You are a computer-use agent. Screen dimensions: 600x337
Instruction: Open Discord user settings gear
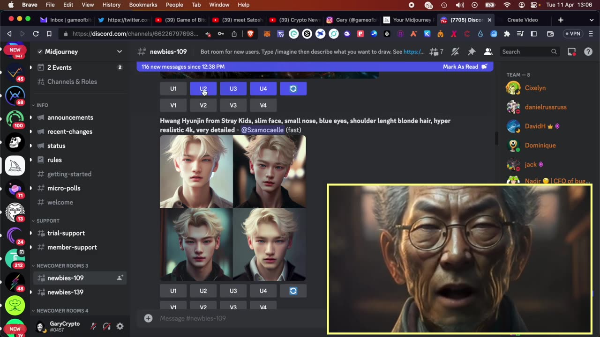tap(120, 326)
